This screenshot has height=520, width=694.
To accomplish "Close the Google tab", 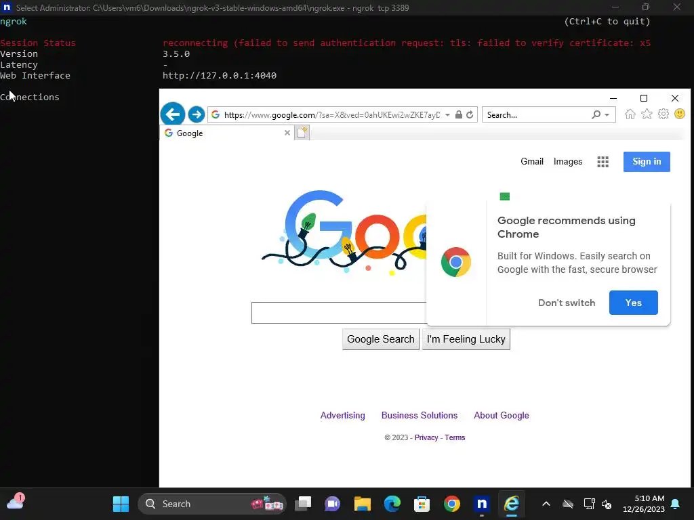I will pos(287,133).
